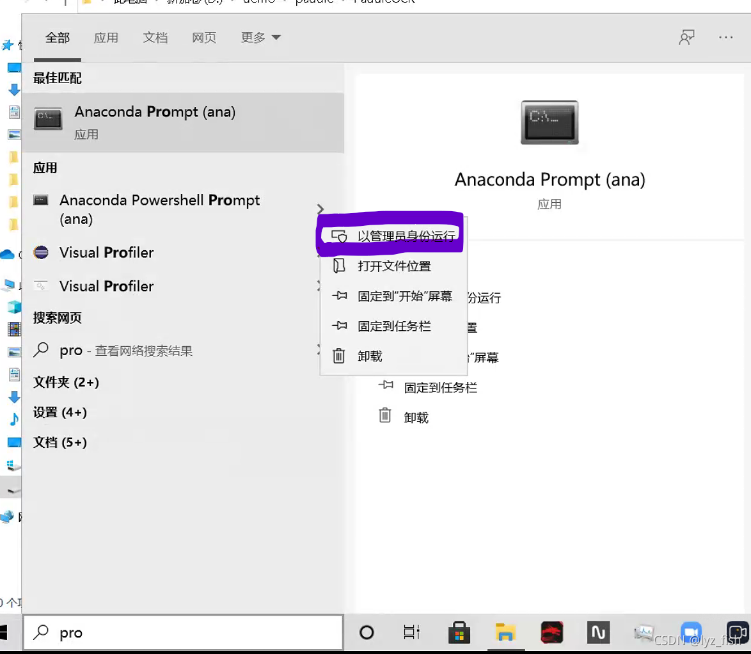Click the Start button
The width and height of the screenshot is (751, 654).
(4, 632)
